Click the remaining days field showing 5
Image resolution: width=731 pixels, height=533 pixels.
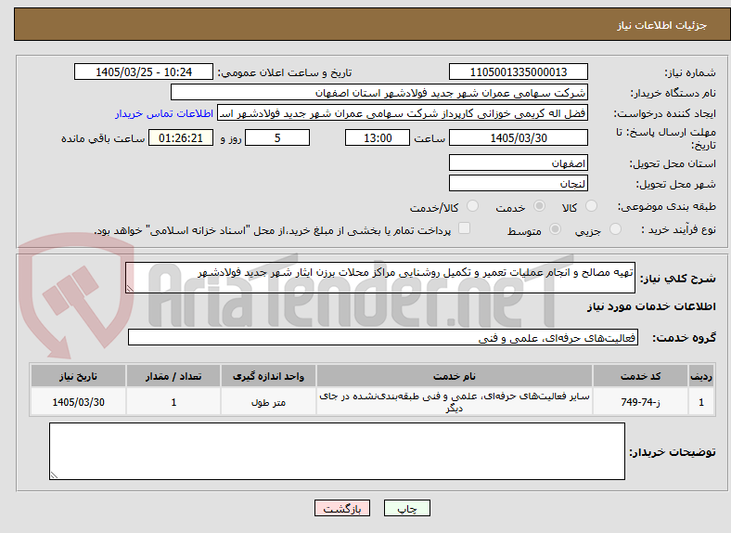tap(277, 137)
